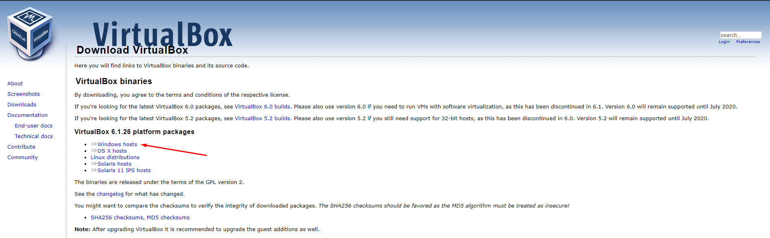This screenshot has width=770, height=238.
Task: Click the VirtualBox binaries heading
Action: click(114, 81)
